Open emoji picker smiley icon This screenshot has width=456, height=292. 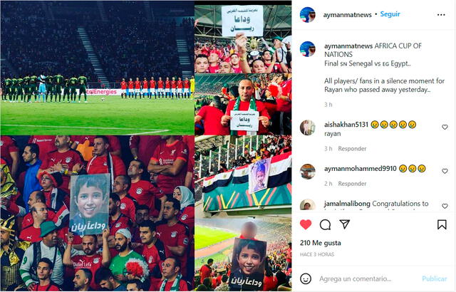[306, 279]
